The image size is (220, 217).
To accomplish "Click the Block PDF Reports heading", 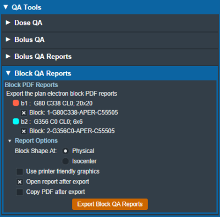I will click(31, 85).
